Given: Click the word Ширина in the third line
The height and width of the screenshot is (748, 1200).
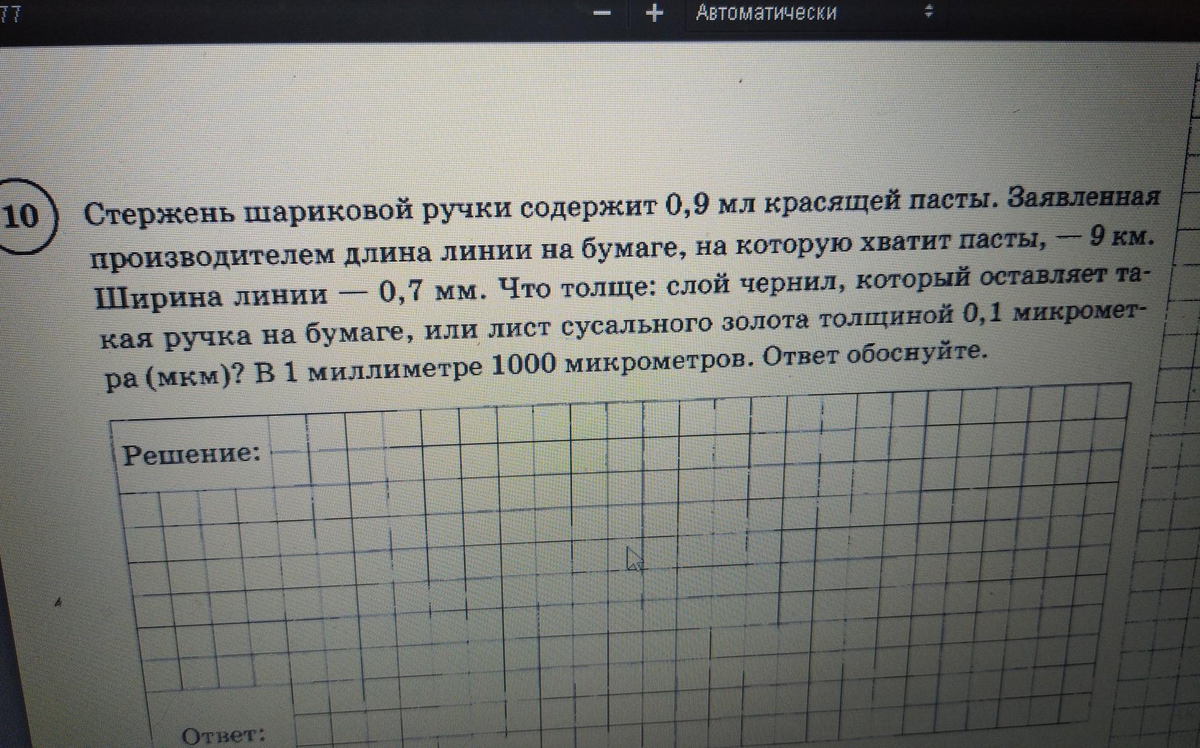Looking at the screenshot, I should pos(158,298).
